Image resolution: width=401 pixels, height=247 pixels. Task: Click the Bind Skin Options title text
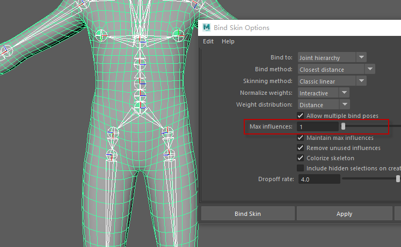(x=242, y=27)
